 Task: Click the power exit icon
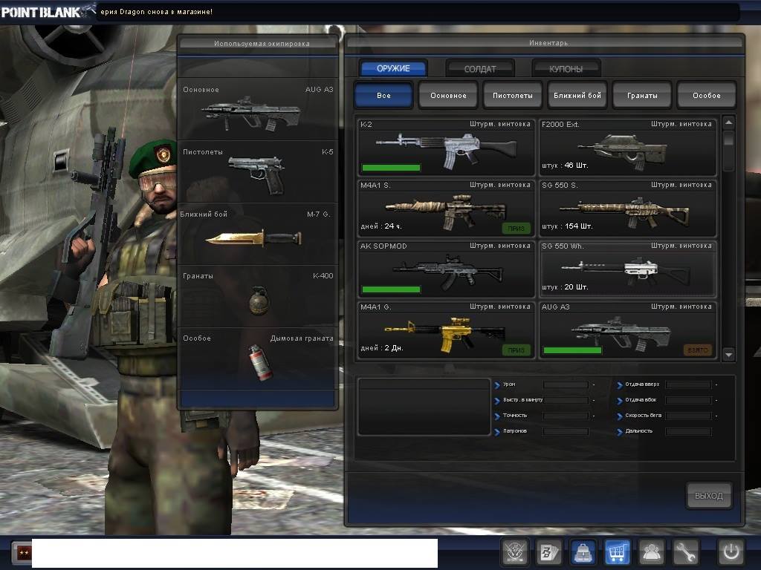[x=731, y=551]
